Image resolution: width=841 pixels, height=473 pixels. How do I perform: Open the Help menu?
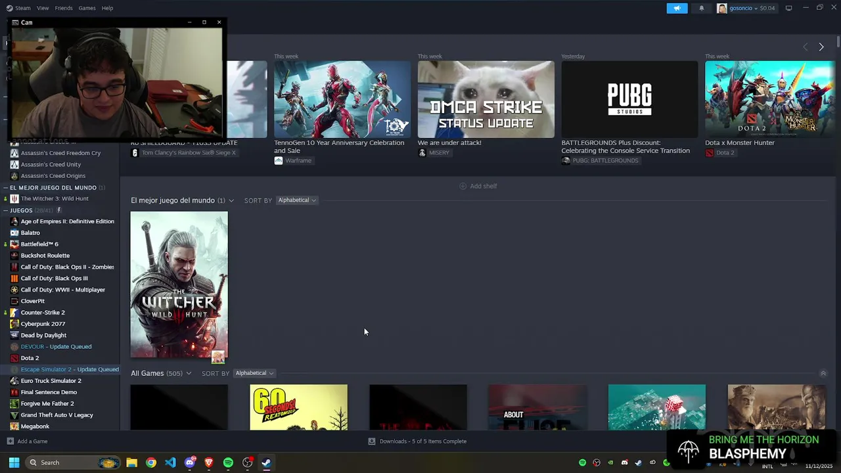(107, 8)
